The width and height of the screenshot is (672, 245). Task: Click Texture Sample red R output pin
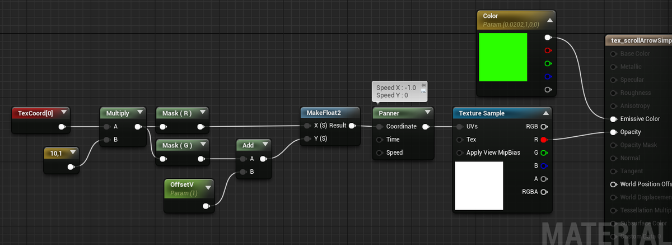tap(544, 140)
